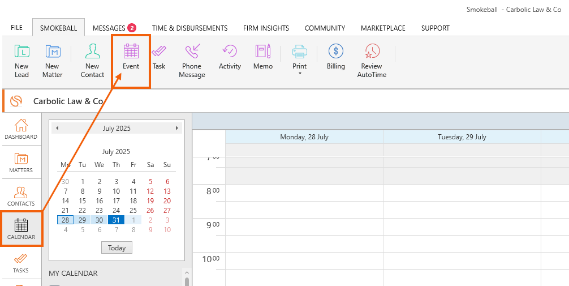Open Contacts from the sidebar
Image resolution: width=569 pixels, height=286 pixels.
[x=21, y=196]
